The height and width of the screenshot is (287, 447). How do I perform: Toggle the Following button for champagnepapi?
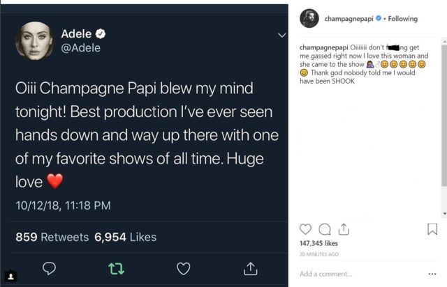(x=403, y=19)
